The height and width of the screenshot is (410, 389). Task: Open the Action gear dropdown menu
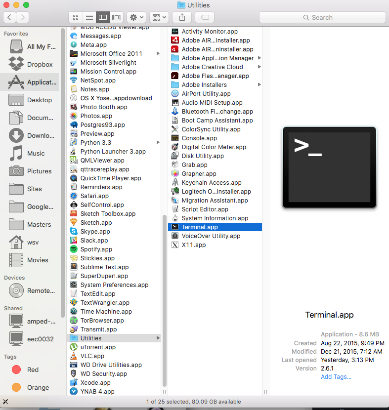[x=136, y=17]
